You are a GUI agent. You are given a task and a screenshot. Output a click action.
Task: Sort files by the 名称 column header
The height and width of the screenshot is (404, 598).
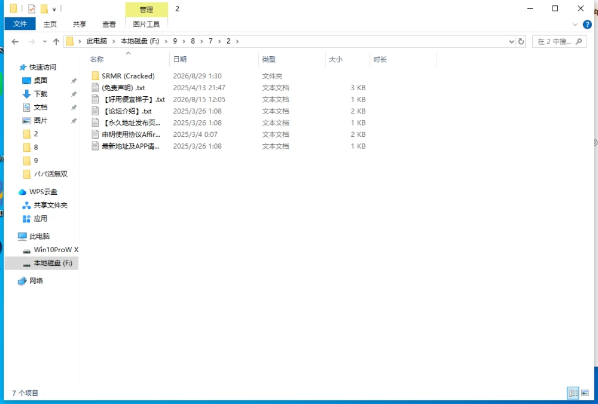pyautogui.click(x=97, y=59)
